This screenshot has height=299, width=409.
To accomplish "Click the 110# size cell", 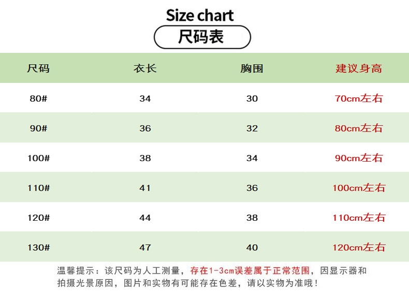I will click(x=38, y=188).
